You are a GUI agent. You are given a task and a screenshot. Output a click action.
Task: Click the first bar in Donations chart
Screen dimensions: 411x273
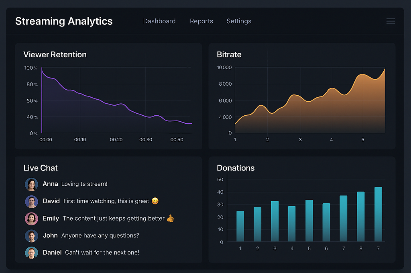[240, 226]
